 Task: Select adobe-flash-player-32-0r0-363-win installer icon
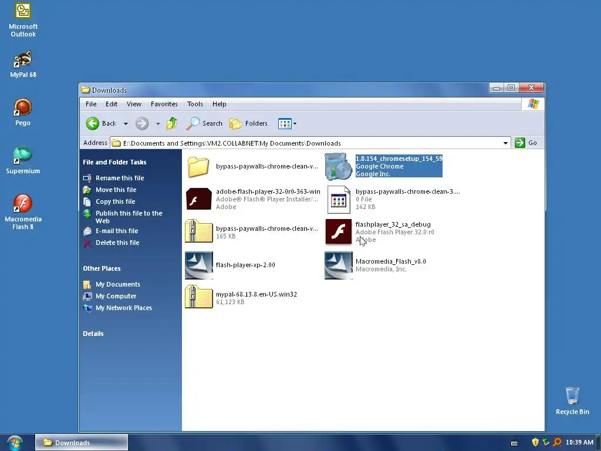(198, 199)
